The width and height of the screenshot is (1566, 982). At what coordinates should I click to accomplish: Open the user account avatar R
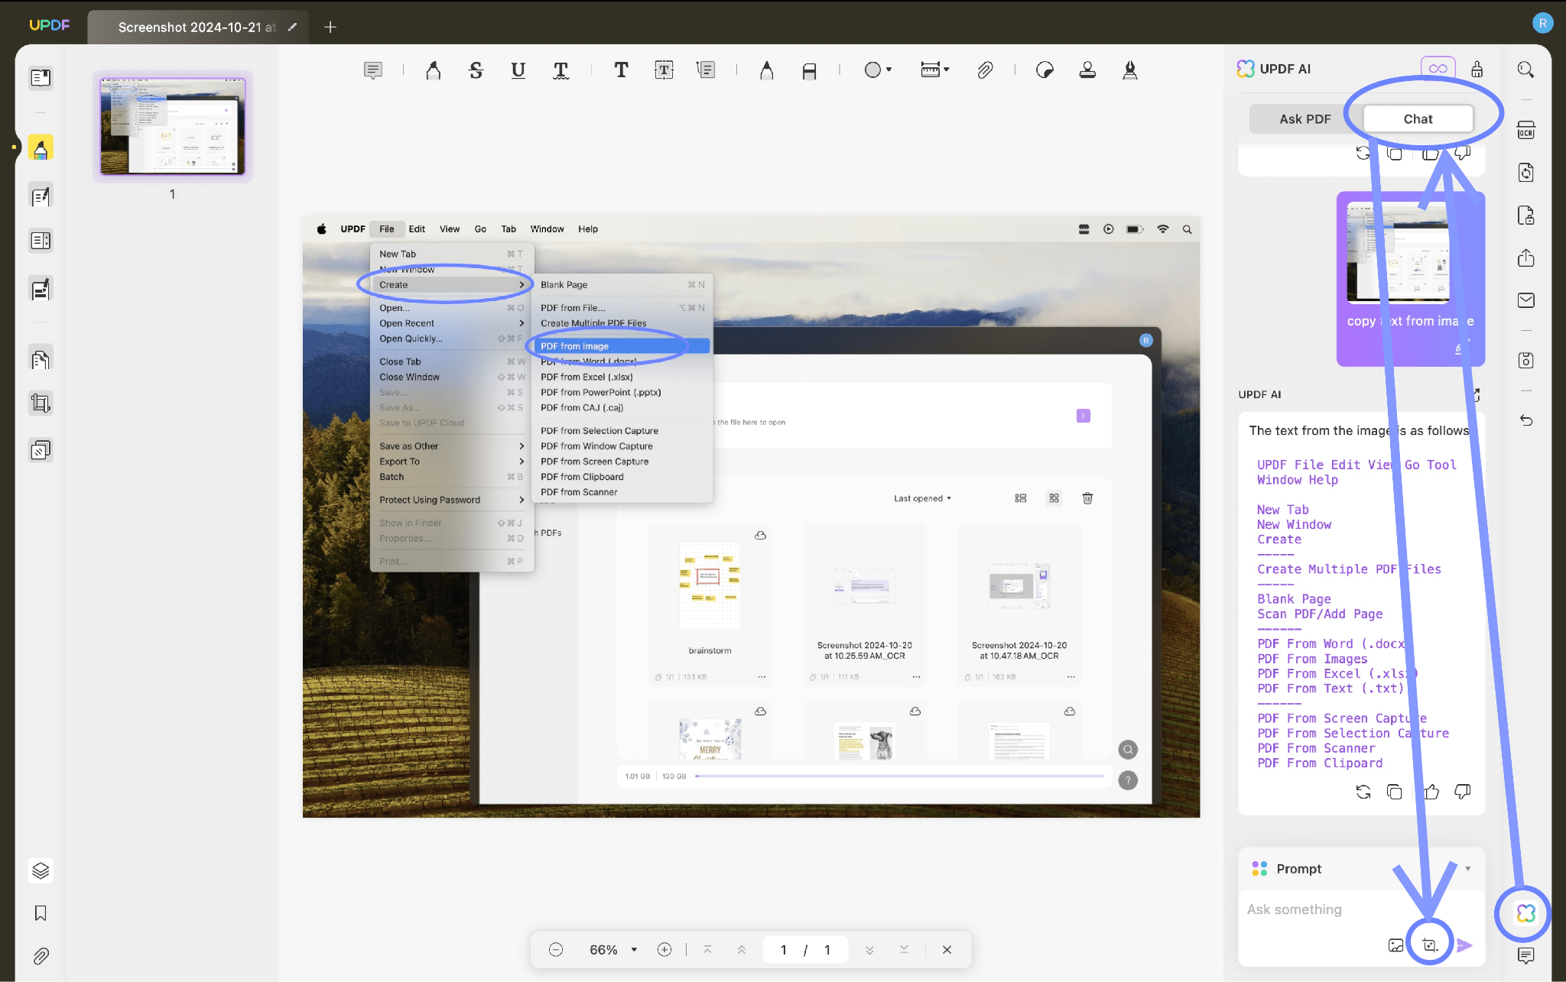pyautogui.click(x=1542, y=23)
